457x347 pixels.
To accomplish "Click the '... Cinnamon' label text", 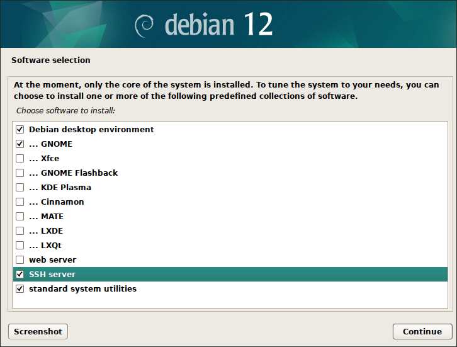I will pyautogui.click(x=57, y=202).
